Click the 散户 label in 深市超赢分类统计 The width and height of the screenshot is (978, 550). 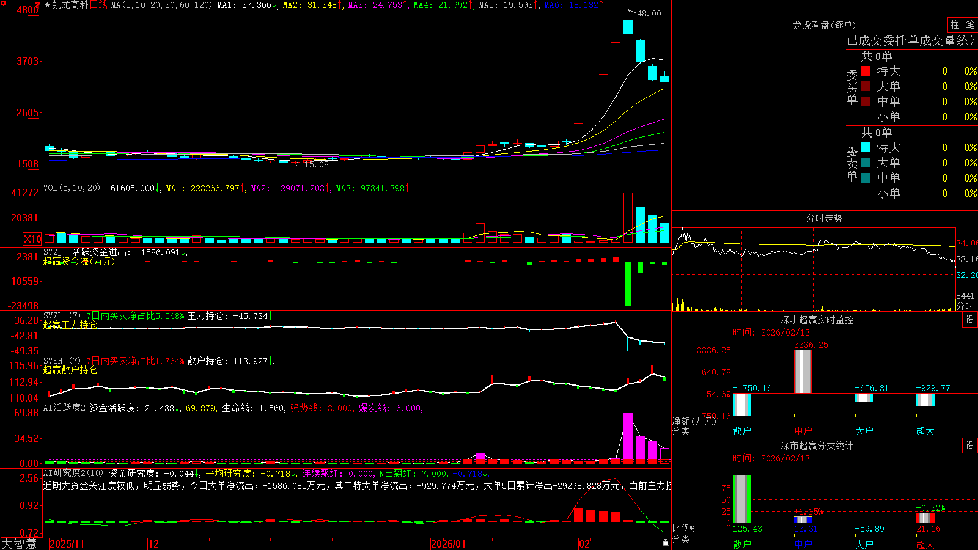point(742,544)
